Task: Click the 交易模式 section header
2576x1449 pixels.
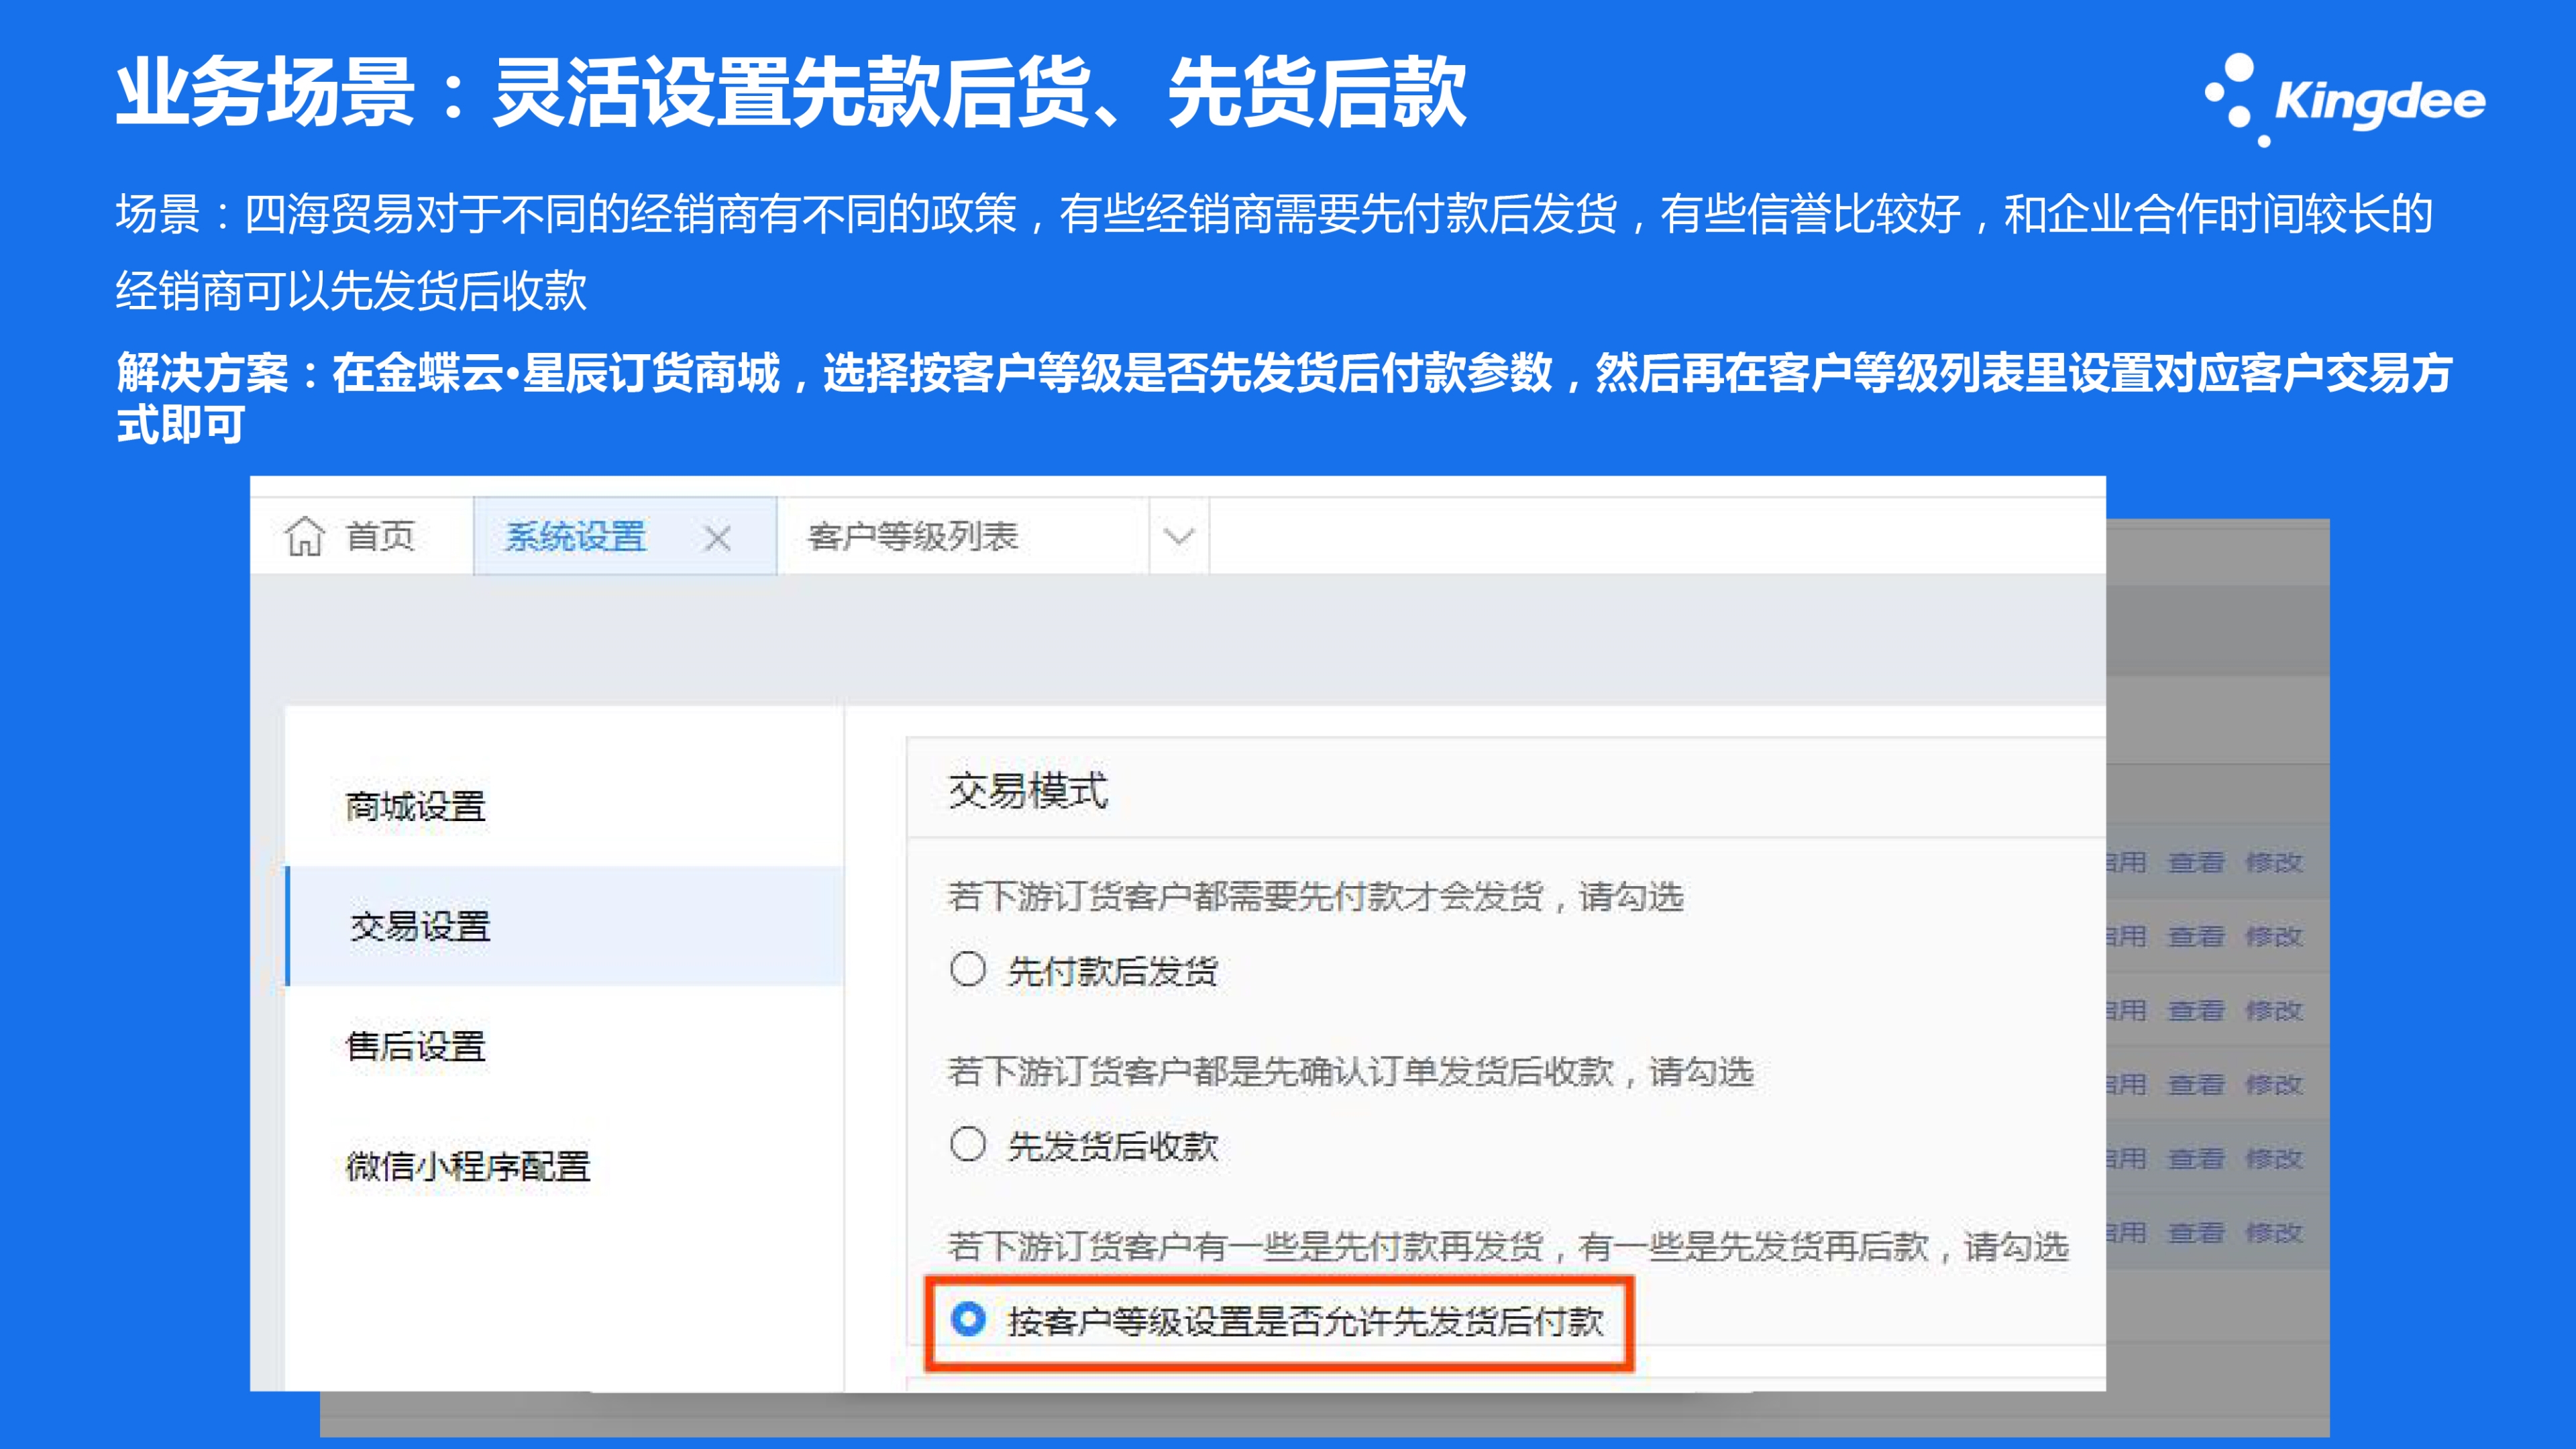Action: pyautogui.click(x=1028, y=790)
